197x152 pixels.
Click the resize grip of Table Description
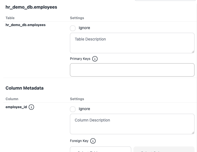193,52
